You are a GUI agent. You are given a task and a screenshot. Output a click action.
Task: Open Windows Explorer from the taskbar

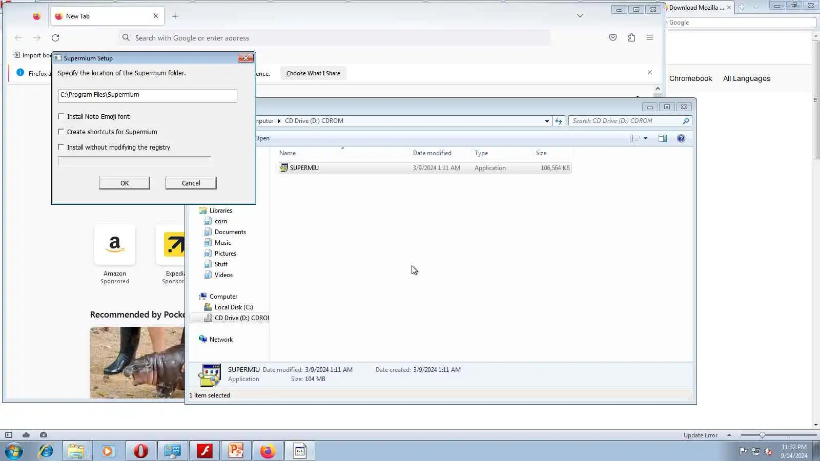[76, 451]
